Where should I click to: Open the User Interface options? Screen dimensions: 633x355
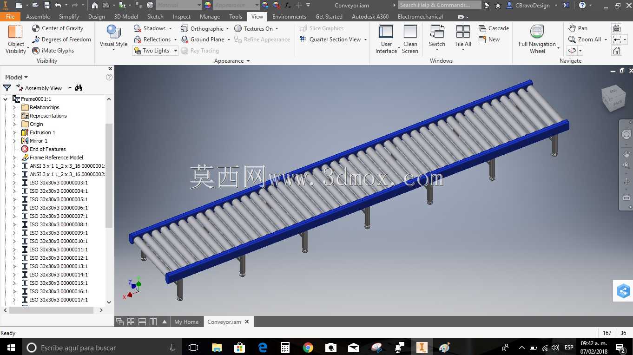[386, 39]
